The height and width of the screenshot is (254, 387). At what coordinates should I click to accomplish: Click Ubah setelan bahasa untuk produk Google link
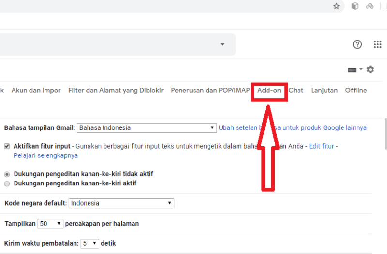[293, 128]
